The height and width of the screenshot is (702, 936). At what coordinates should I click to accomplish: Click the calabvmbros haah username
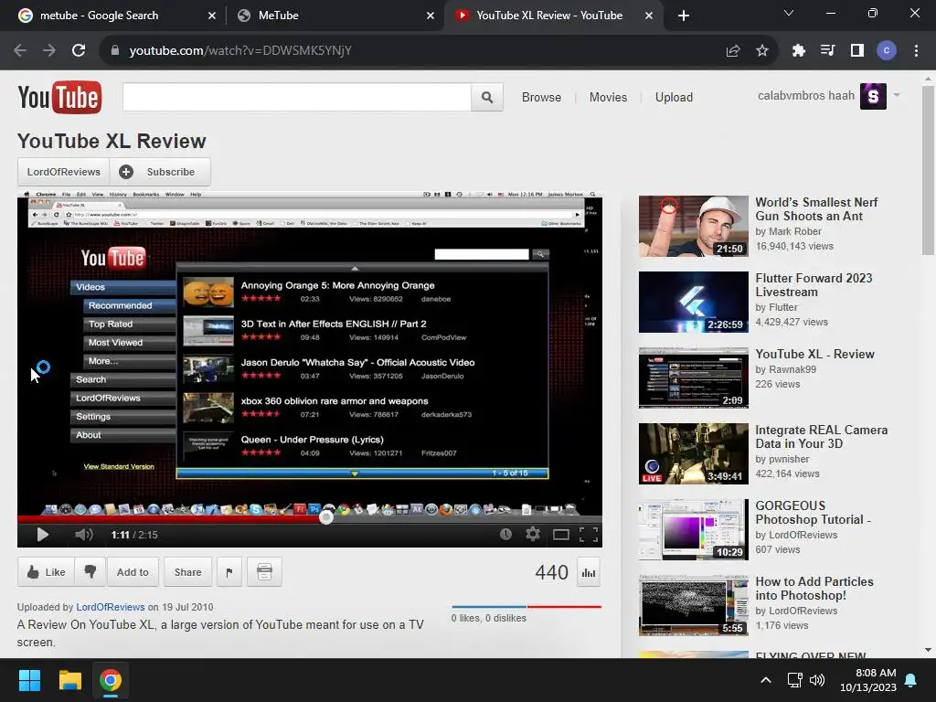click(806, 95)
